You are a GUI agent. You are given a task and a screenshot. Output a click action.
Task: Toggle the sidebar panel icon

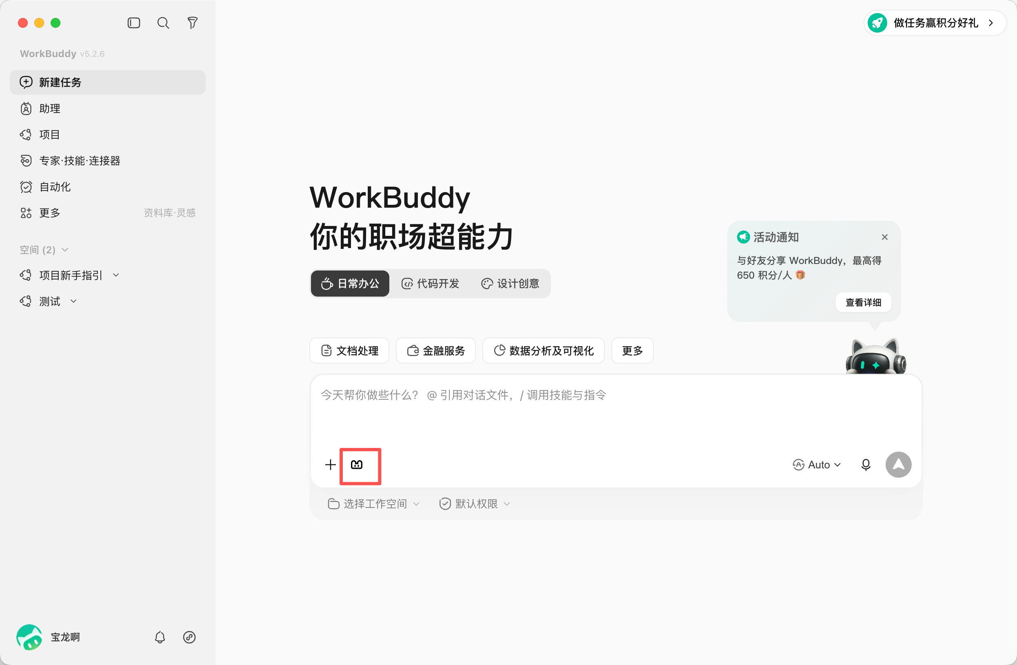[x=134, y=22]
